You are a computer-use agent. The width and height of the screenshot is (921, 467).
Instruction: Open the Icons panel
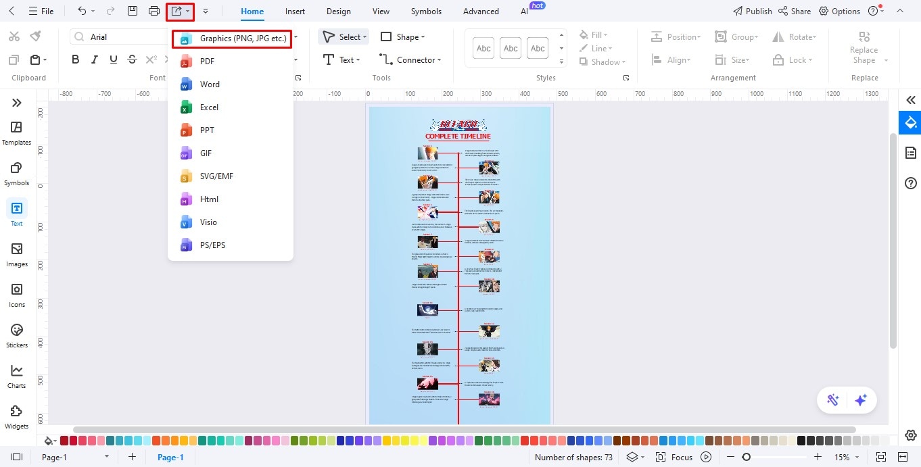pyautogui.click(x=16, y=295)
